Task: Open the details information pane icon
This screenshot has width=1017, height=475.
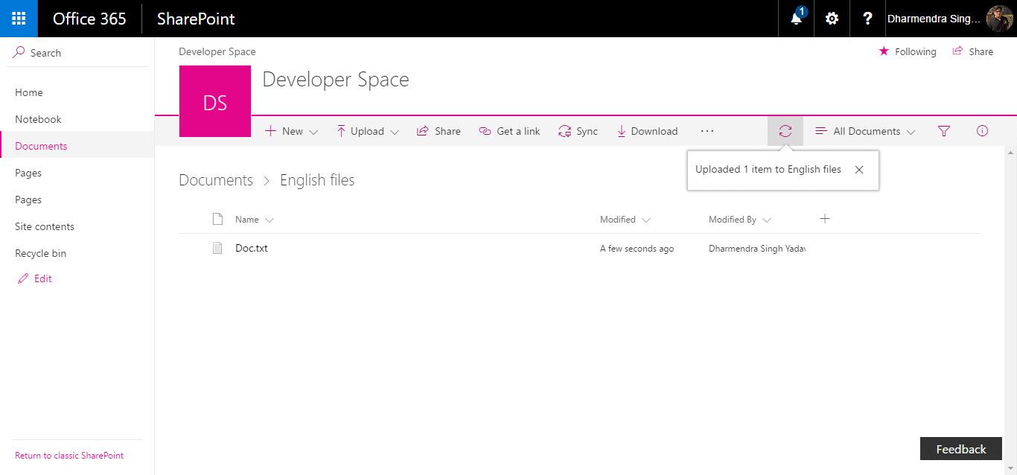Action: [982, 131]
